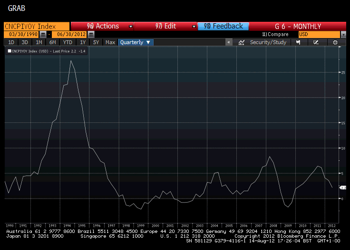Click the 10 y-axis value label
This screenshot has width=350, height=250.
[343, 148]
